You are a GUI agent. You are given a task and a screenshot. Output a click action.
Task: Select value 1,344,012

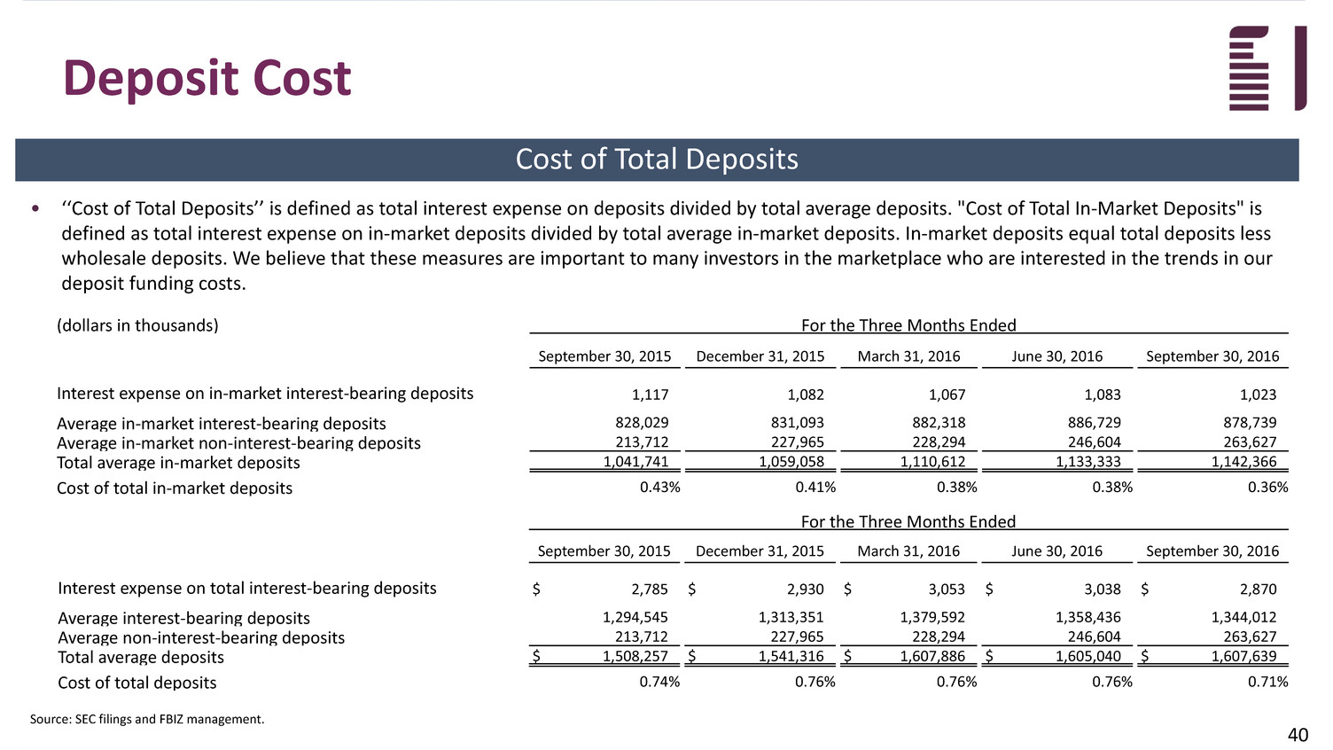(1244, 617)
